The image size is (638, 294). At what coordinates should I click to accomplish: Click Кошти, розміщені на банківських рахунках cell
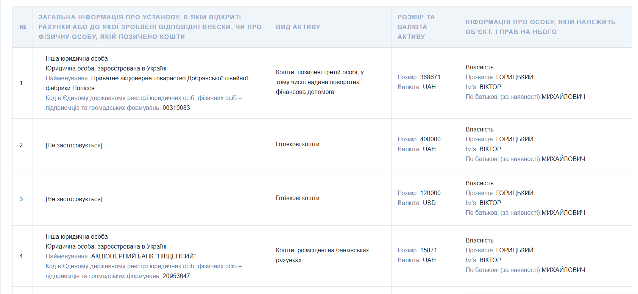323,255
